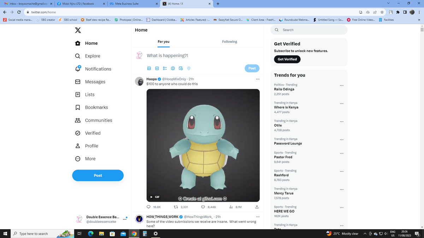
Task: Create a poll with the poll icon
Action: pyautogui.click(x=165, y=68)
